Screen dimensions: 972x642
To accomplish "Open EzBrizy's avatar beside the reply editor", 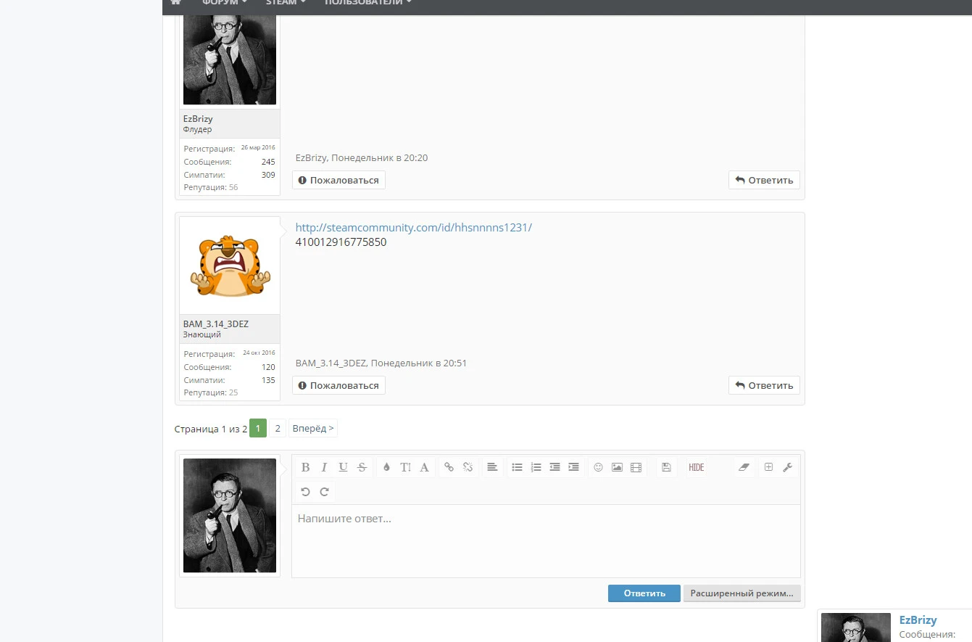I will point(230,515).
